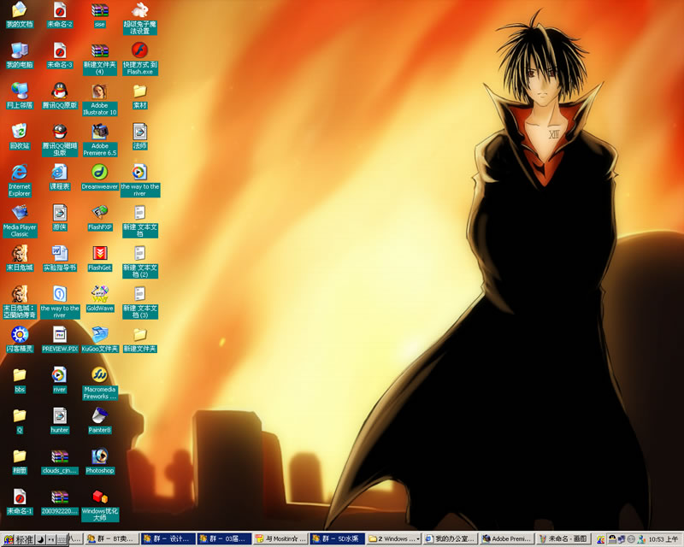Select the Media Player Classic shortcut

click(19, 221)
